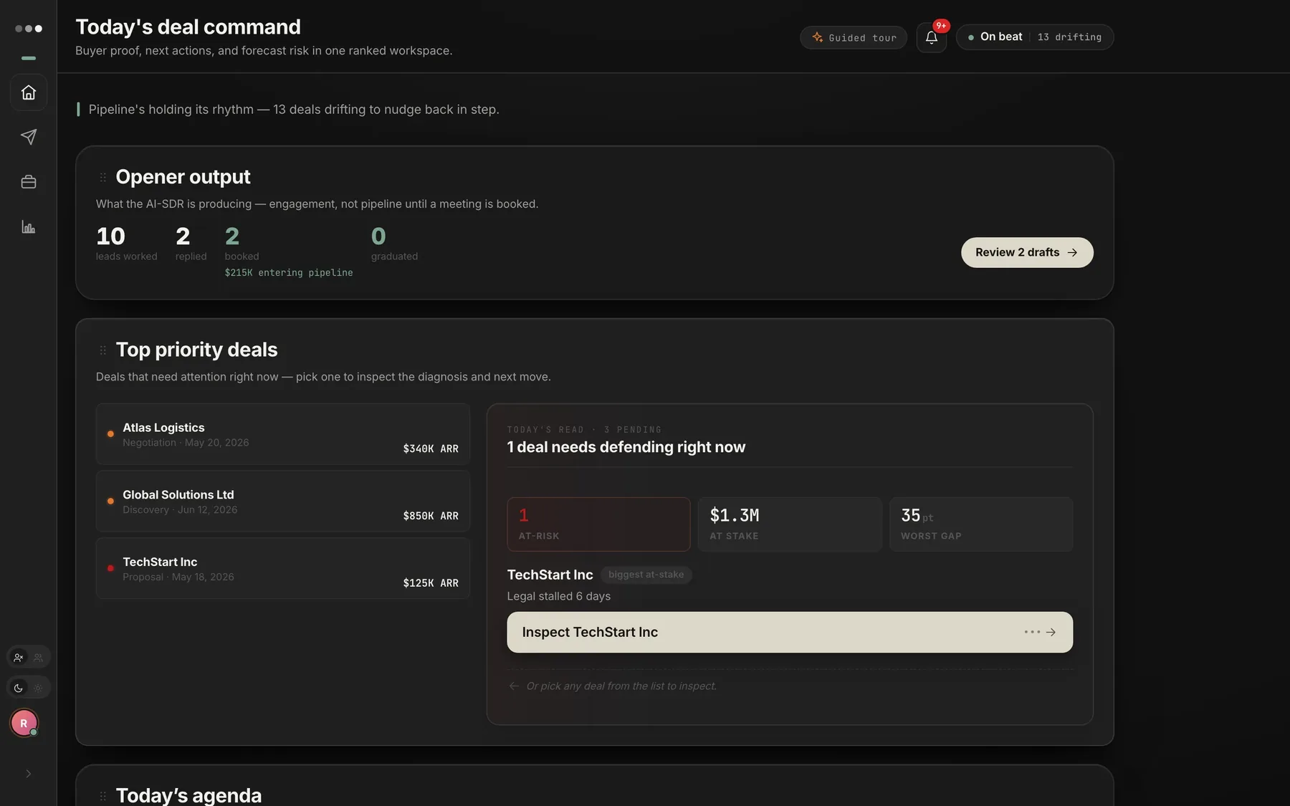Select the Atlas Logistics deal
This screenshot has height=806, width=1290.
pyautogui.click(x=283, y=434)
